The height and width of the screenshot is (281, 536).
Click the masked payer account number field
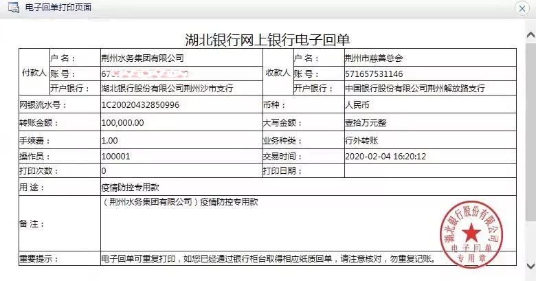[144, 74]
